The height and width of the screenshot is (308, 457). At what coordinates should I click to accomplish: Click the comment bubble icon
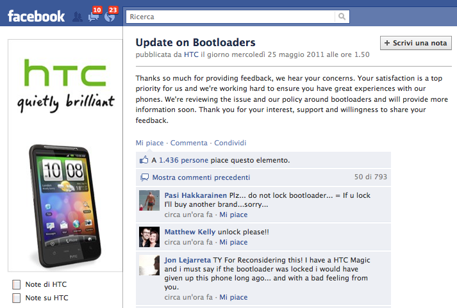pos(145,177)
